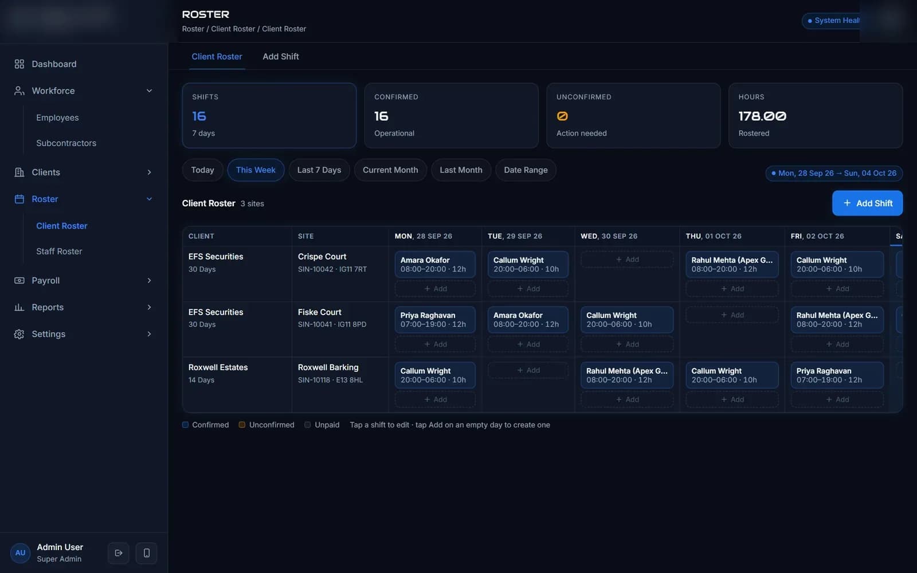Image resolution: width=917 pixels, height=573 pixels.
Task: Expand the Reports menu chevron
Action: [149, 308]
